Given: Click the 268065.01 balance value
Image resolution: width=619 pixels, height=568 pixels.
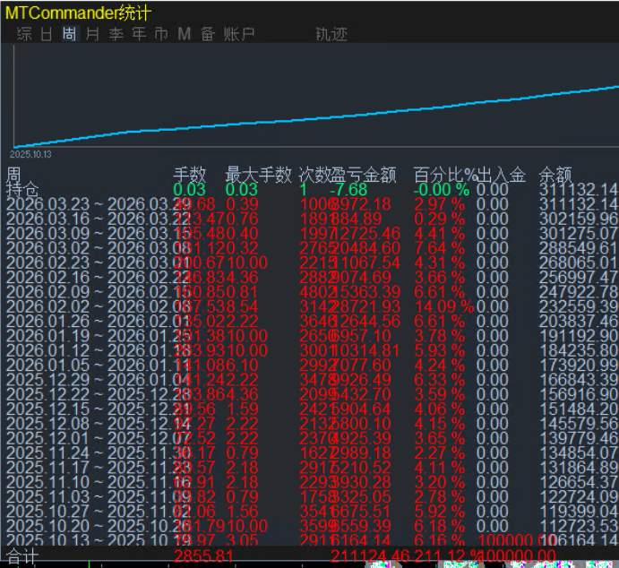Looking at the screenshot, I should pos(579,262).
